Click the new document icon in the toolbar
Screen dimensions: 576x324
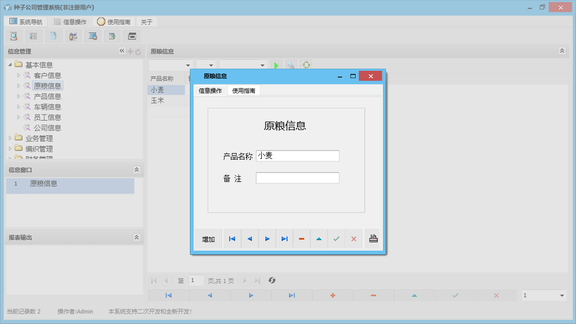click(53, 36)
